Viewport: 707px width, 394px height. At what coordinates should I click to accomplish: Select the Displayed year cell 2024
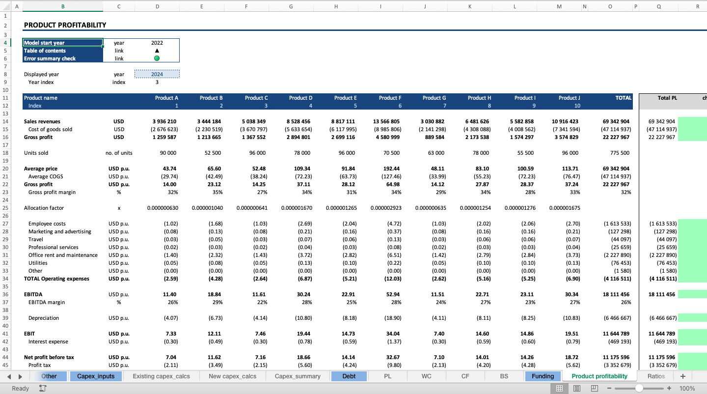pos(157,74)
